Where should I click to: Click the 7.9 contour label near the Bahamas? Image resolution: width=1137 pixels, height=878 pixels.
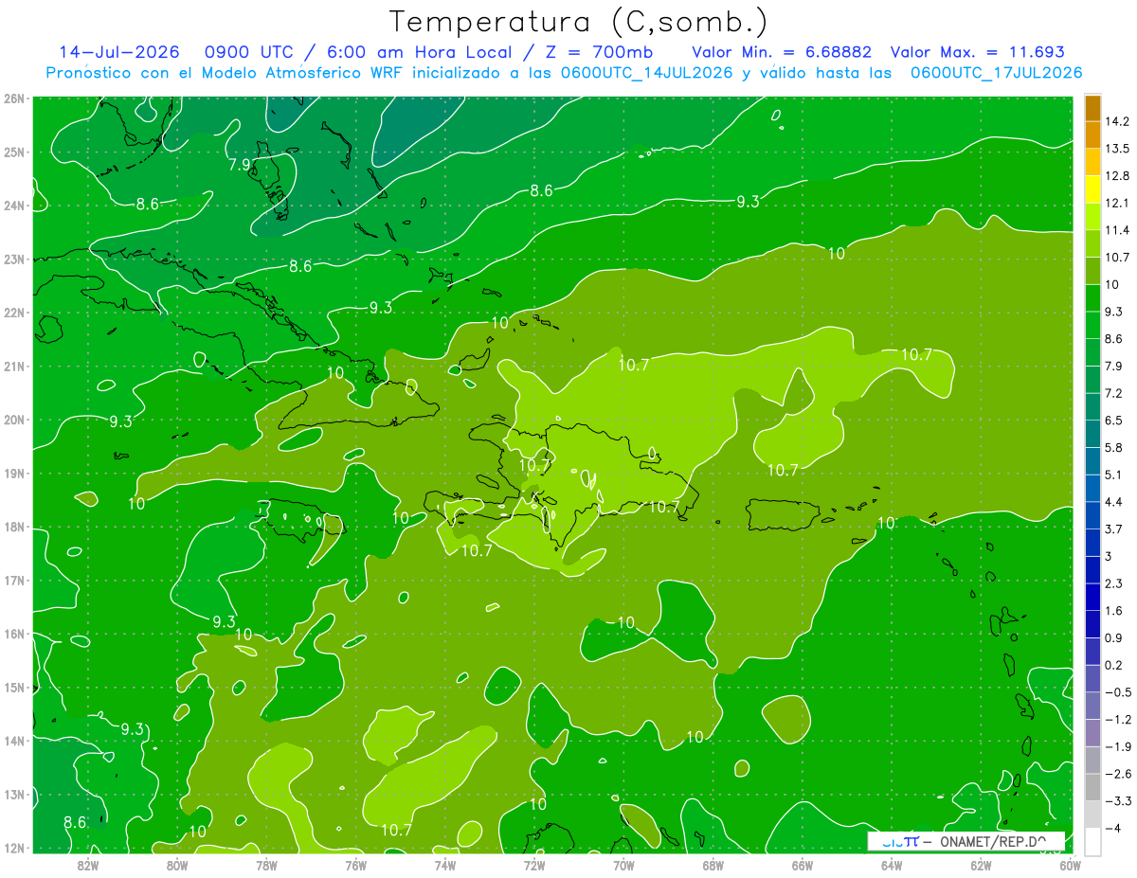tap(240, 164)
